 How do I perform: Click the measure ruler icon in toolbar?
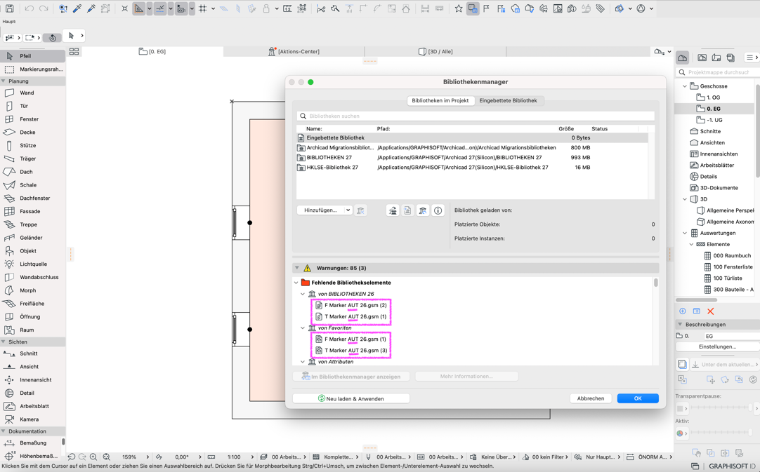287,8
